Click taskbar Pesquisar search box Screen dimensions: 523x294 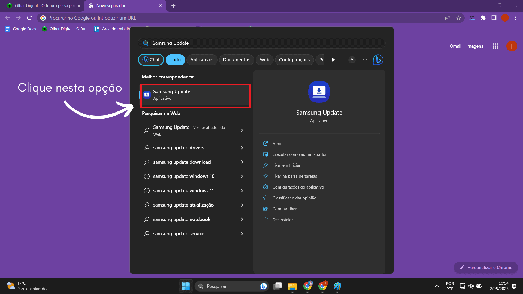(232, 286)
